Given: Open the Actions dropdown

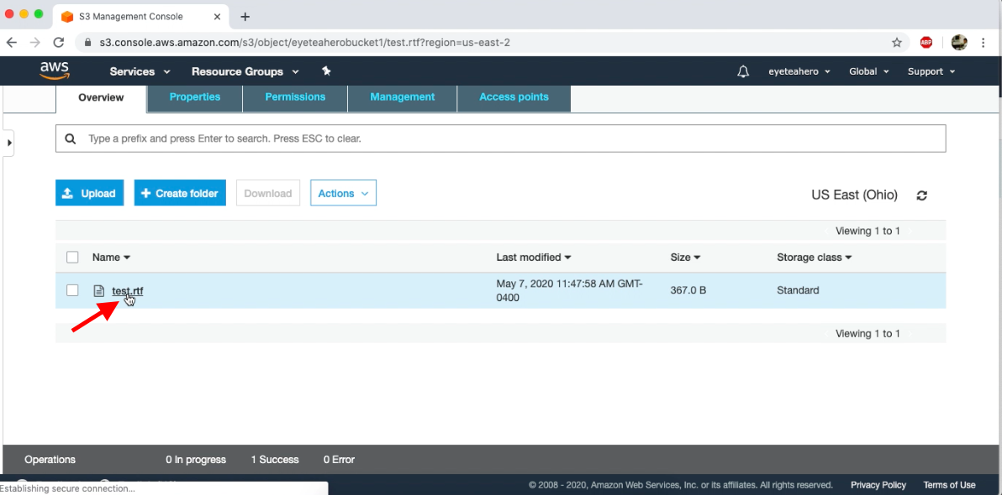Looking at the screenshot, I should (343, 192).
